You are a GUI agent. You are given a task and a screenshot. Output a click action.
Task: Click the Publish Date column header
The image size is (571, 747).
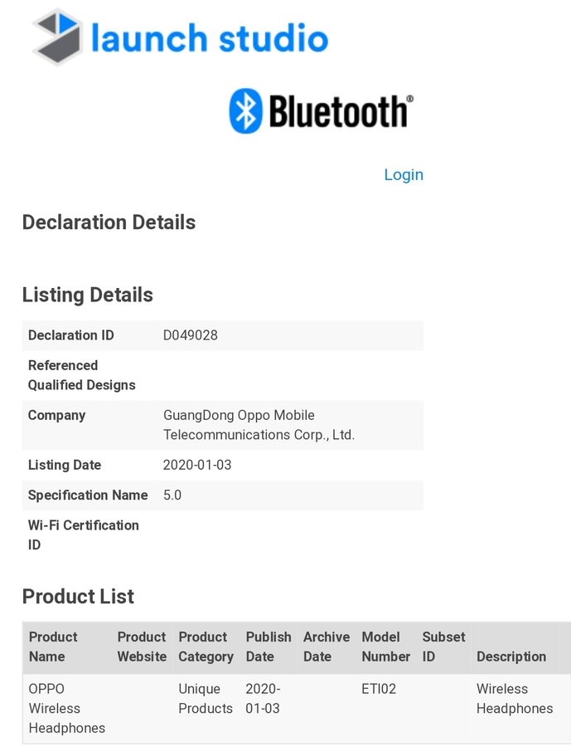(269, 647)
